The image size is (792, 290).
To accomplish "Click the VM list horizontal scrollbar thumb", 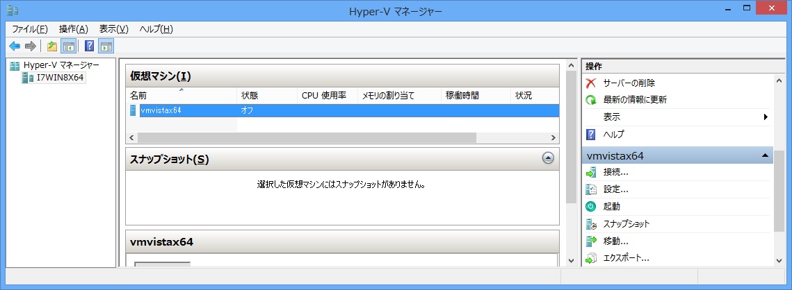I will (307, 137).
